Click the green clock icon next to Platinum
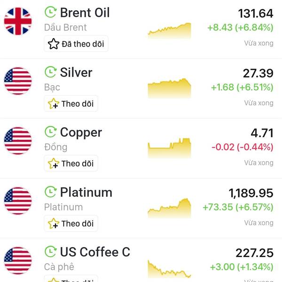The width and height of the screenshot is (282, 282). [x=51, y=192]
